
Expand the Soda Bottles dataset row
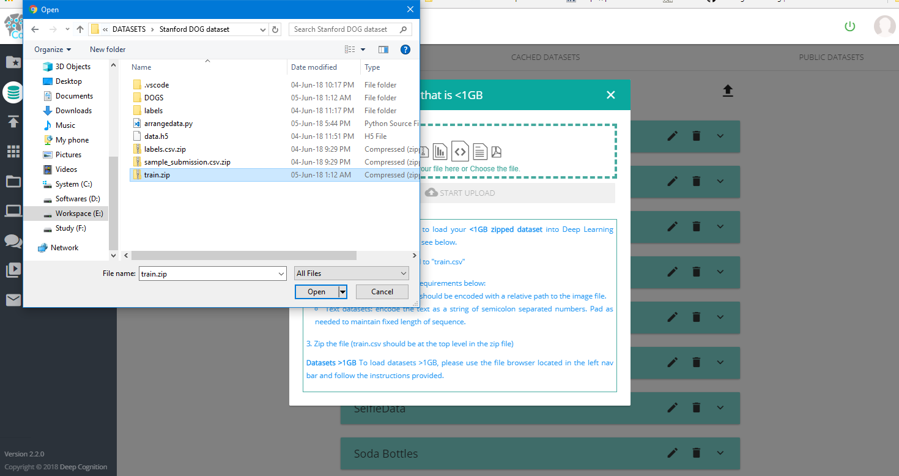720,453
